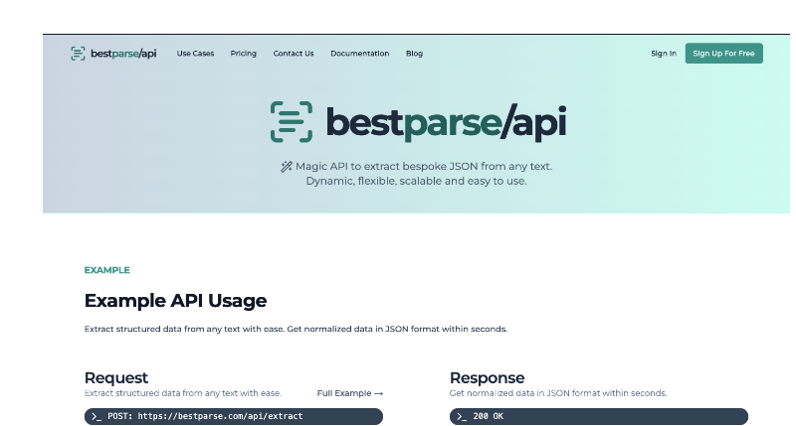
Task: Open the Full Example link
Action: pyautogui.click(x=350, y=393)
